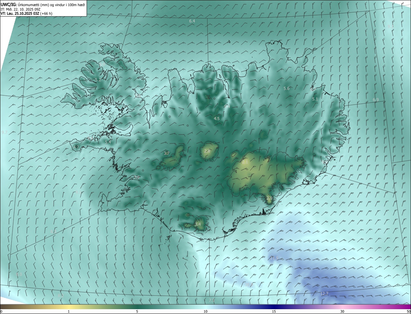Screen dimensions: 411x314
Task: Click the 2.1 value on the Vatnajökull glacier
Action: point(245,162)
